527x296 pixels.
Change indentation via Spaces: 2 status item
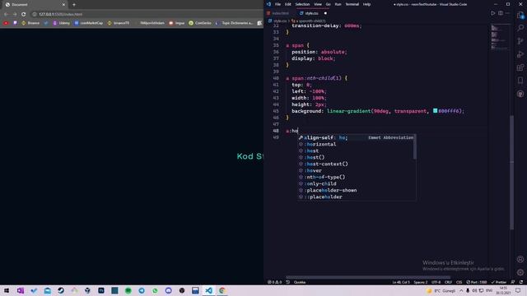tap(421, 282)
